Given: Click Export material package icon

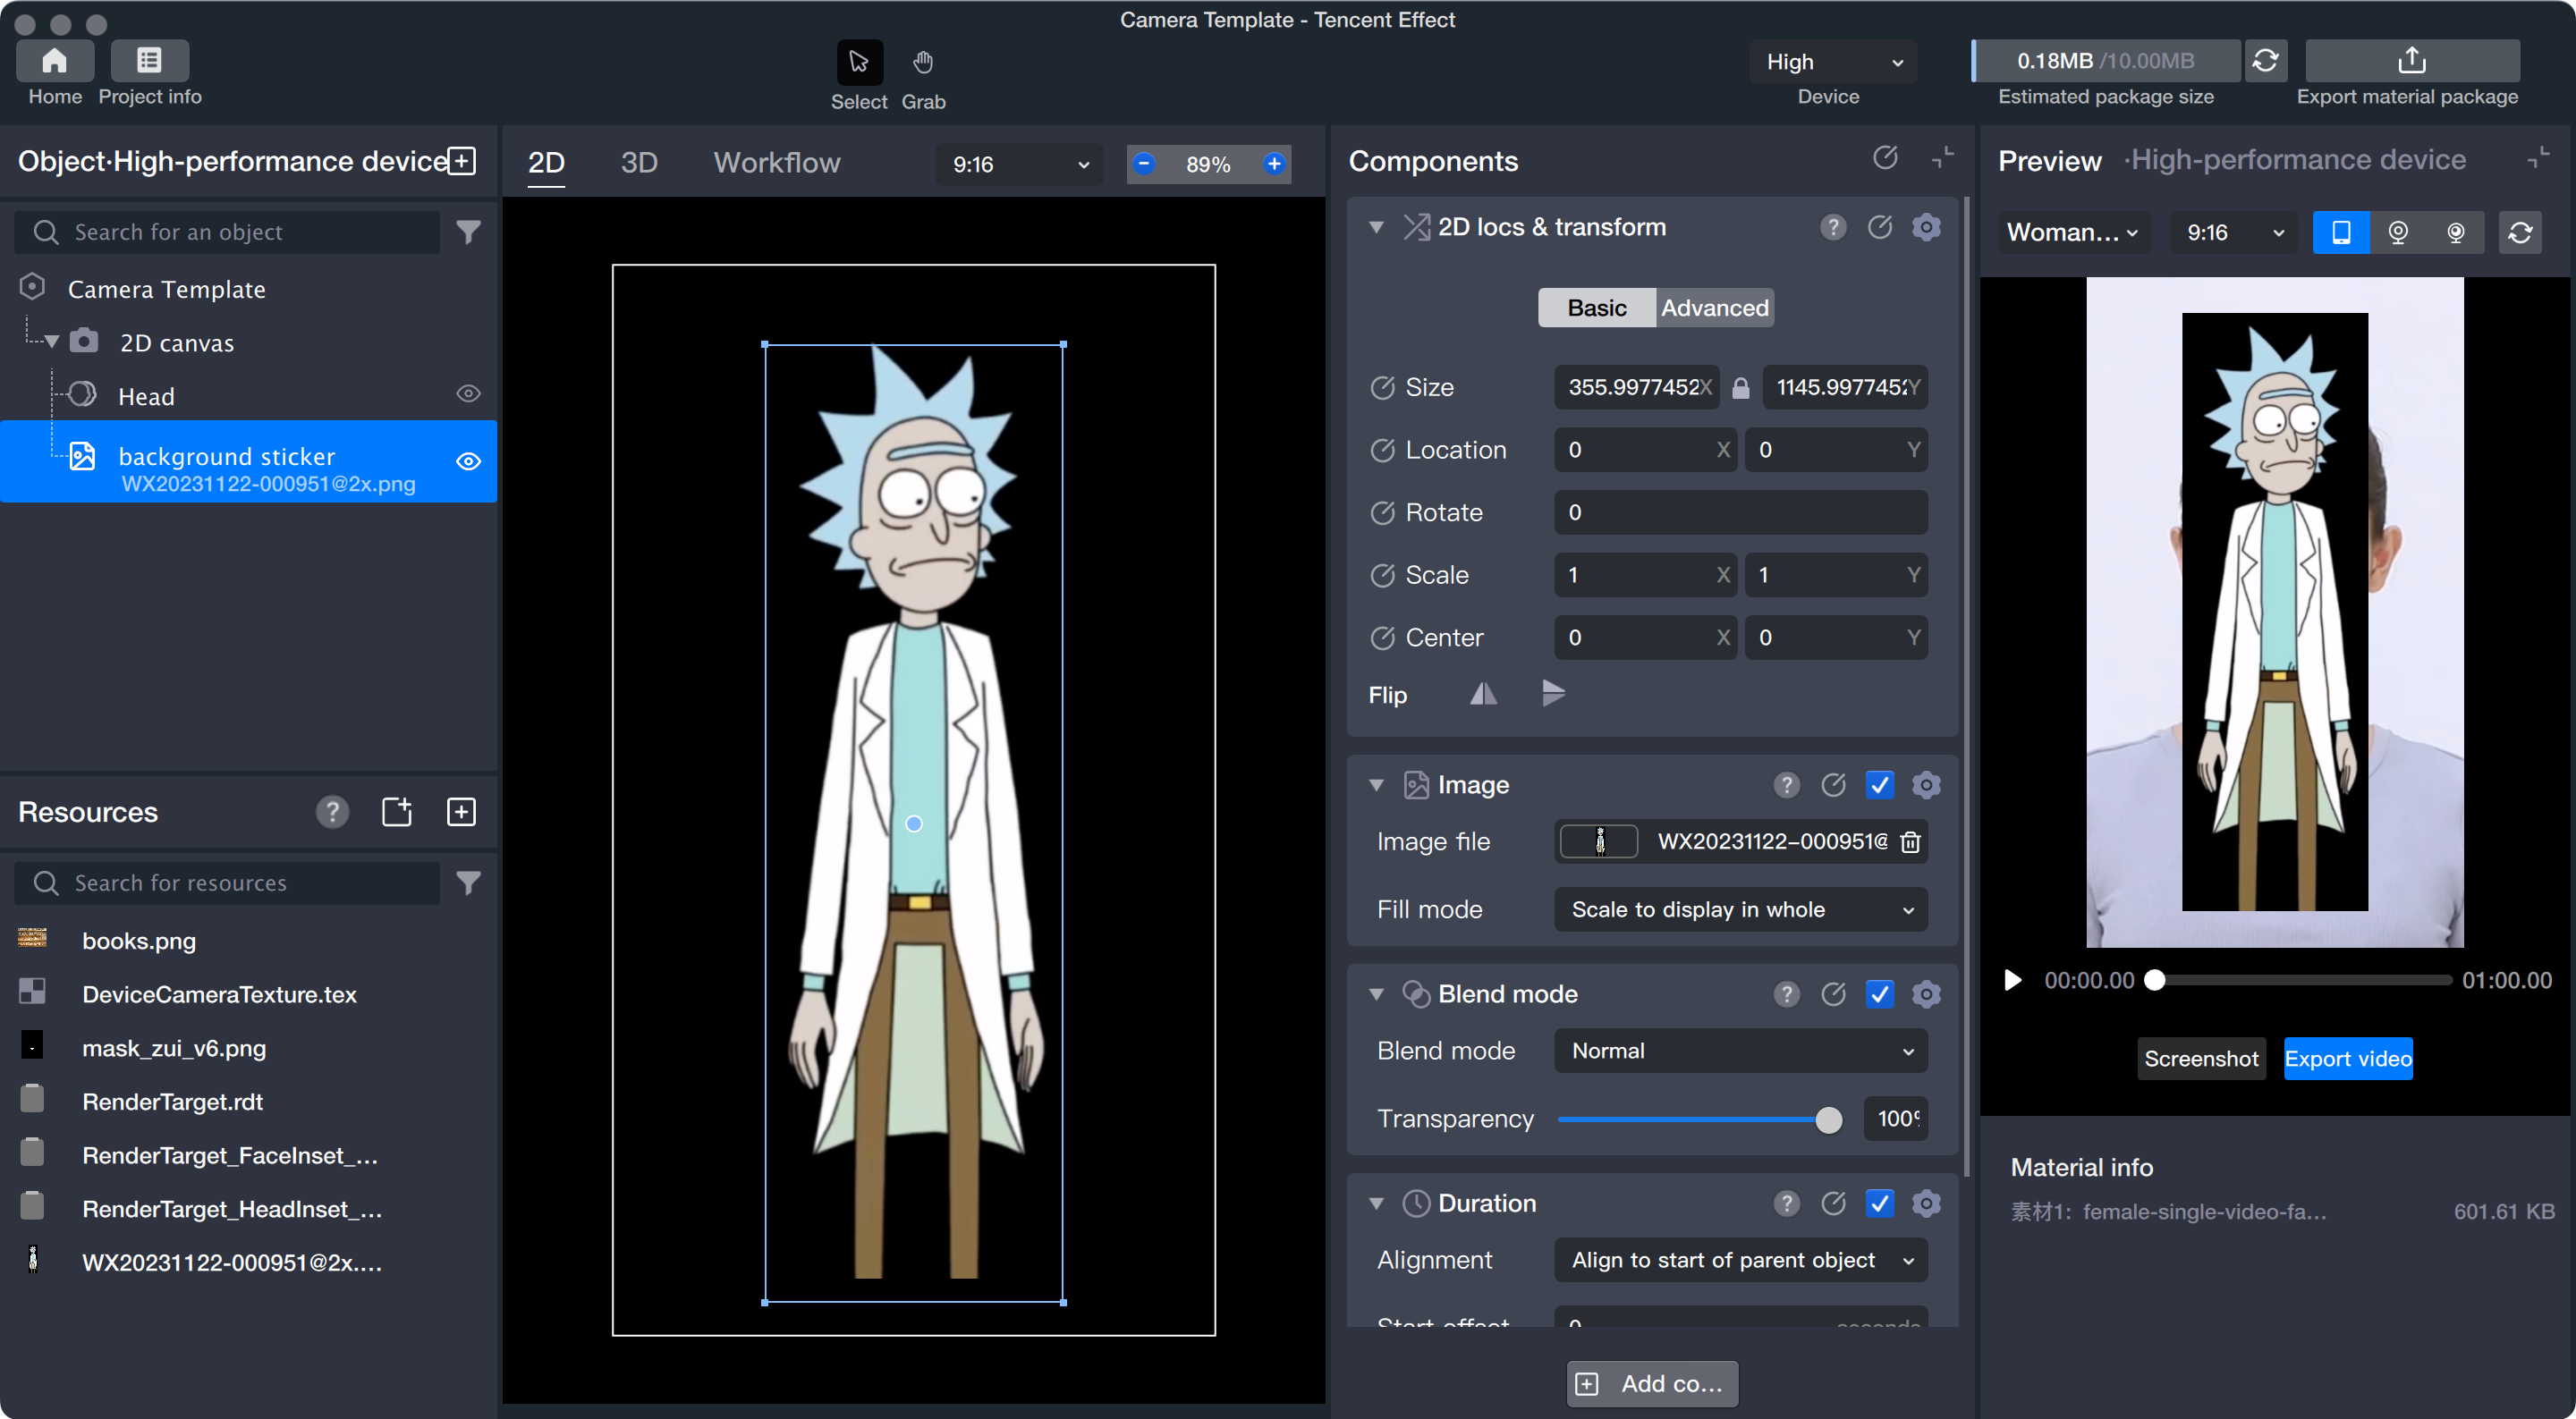Looking at the screenshot, I should coord(2411,61).
